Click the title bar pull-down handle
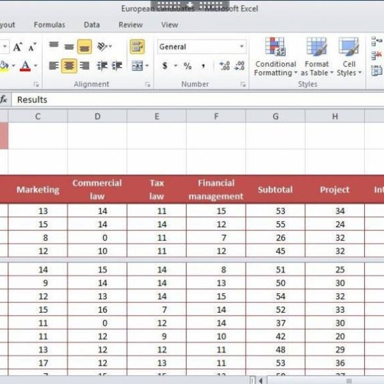Viewport: 384px width, 384px height. click(190, 4)
